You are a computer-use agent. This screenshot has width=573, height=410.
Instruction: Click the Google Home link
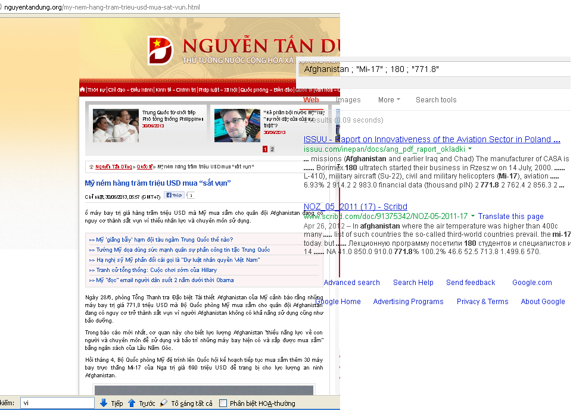338,301
